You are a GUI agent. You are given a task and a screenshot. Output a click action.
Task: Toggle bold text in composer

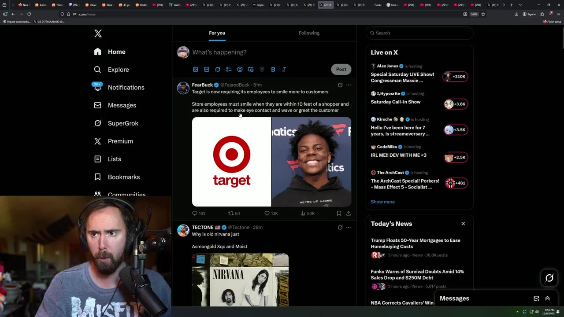coord(273,69)
